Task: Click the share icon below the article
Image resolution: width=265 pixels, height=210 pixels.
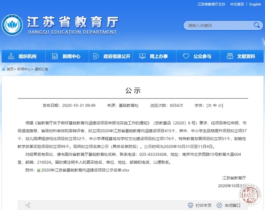Action: (28, 205)
